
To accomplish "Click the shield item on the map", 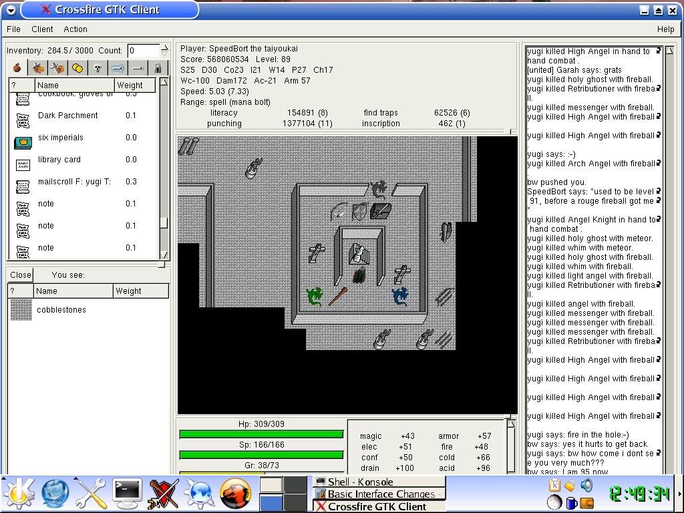I will [359, 212].
